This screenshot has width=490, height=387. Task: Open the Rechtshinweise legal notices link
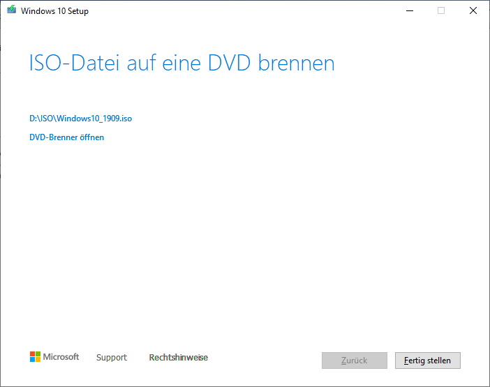(x=179, y=357)
